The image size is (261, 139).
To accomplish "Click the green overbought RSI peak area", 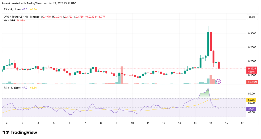I will click(x=204, y=94).
